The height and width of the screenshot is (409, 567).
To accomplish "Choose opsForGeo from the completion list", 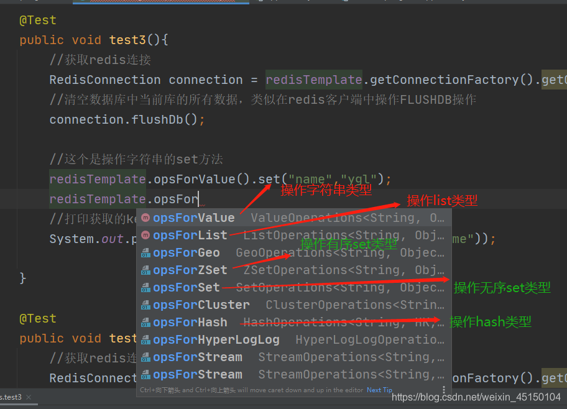I will 293,253.
